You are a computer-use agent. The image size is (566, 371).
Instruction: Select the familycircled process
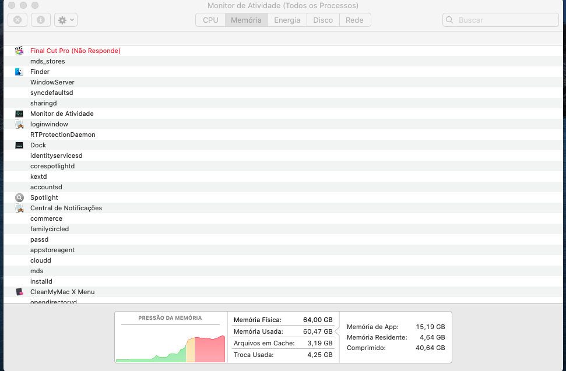(50, 229)
